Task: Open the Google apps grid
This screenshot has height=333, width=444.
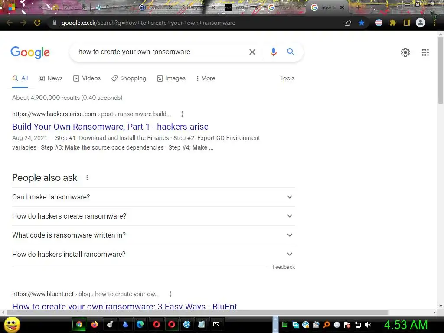Action: 425,52
